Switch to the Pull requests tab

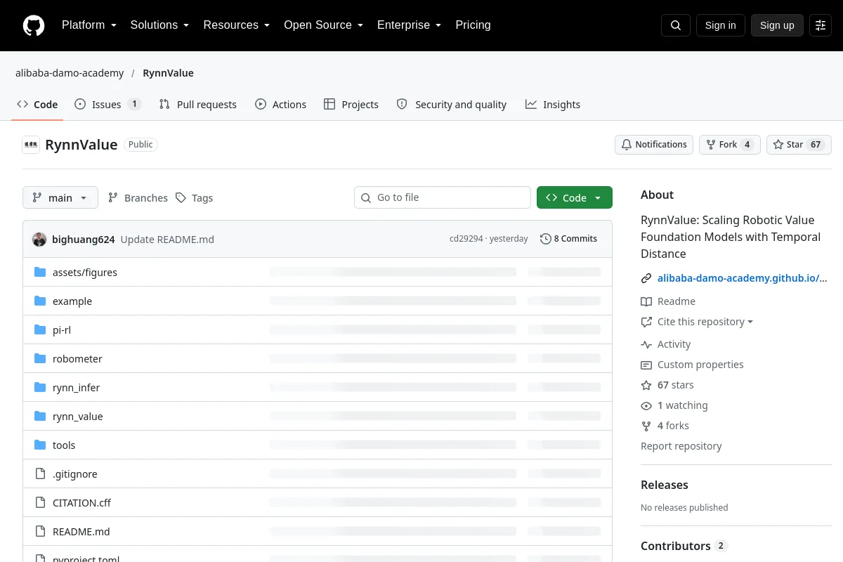click(x=198, y=105)
